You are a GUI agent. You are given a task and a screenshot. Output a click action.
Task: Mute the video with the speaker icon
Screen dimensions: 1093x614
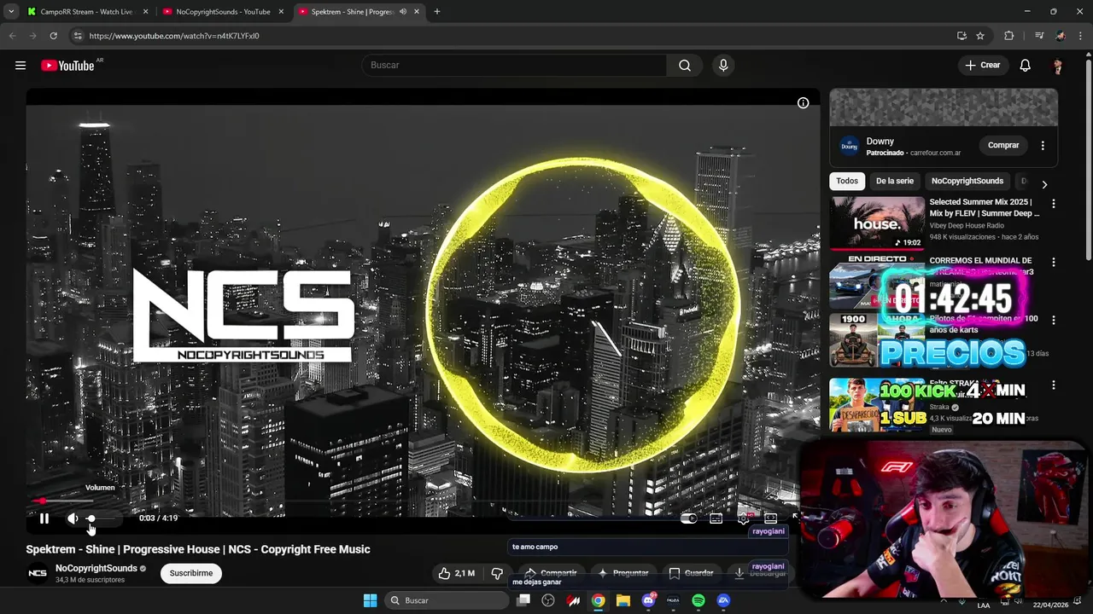pos(73,518)
